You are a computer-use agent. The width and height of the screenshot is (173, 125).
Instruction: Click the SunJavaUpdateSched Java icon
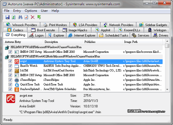coord(17,89)
